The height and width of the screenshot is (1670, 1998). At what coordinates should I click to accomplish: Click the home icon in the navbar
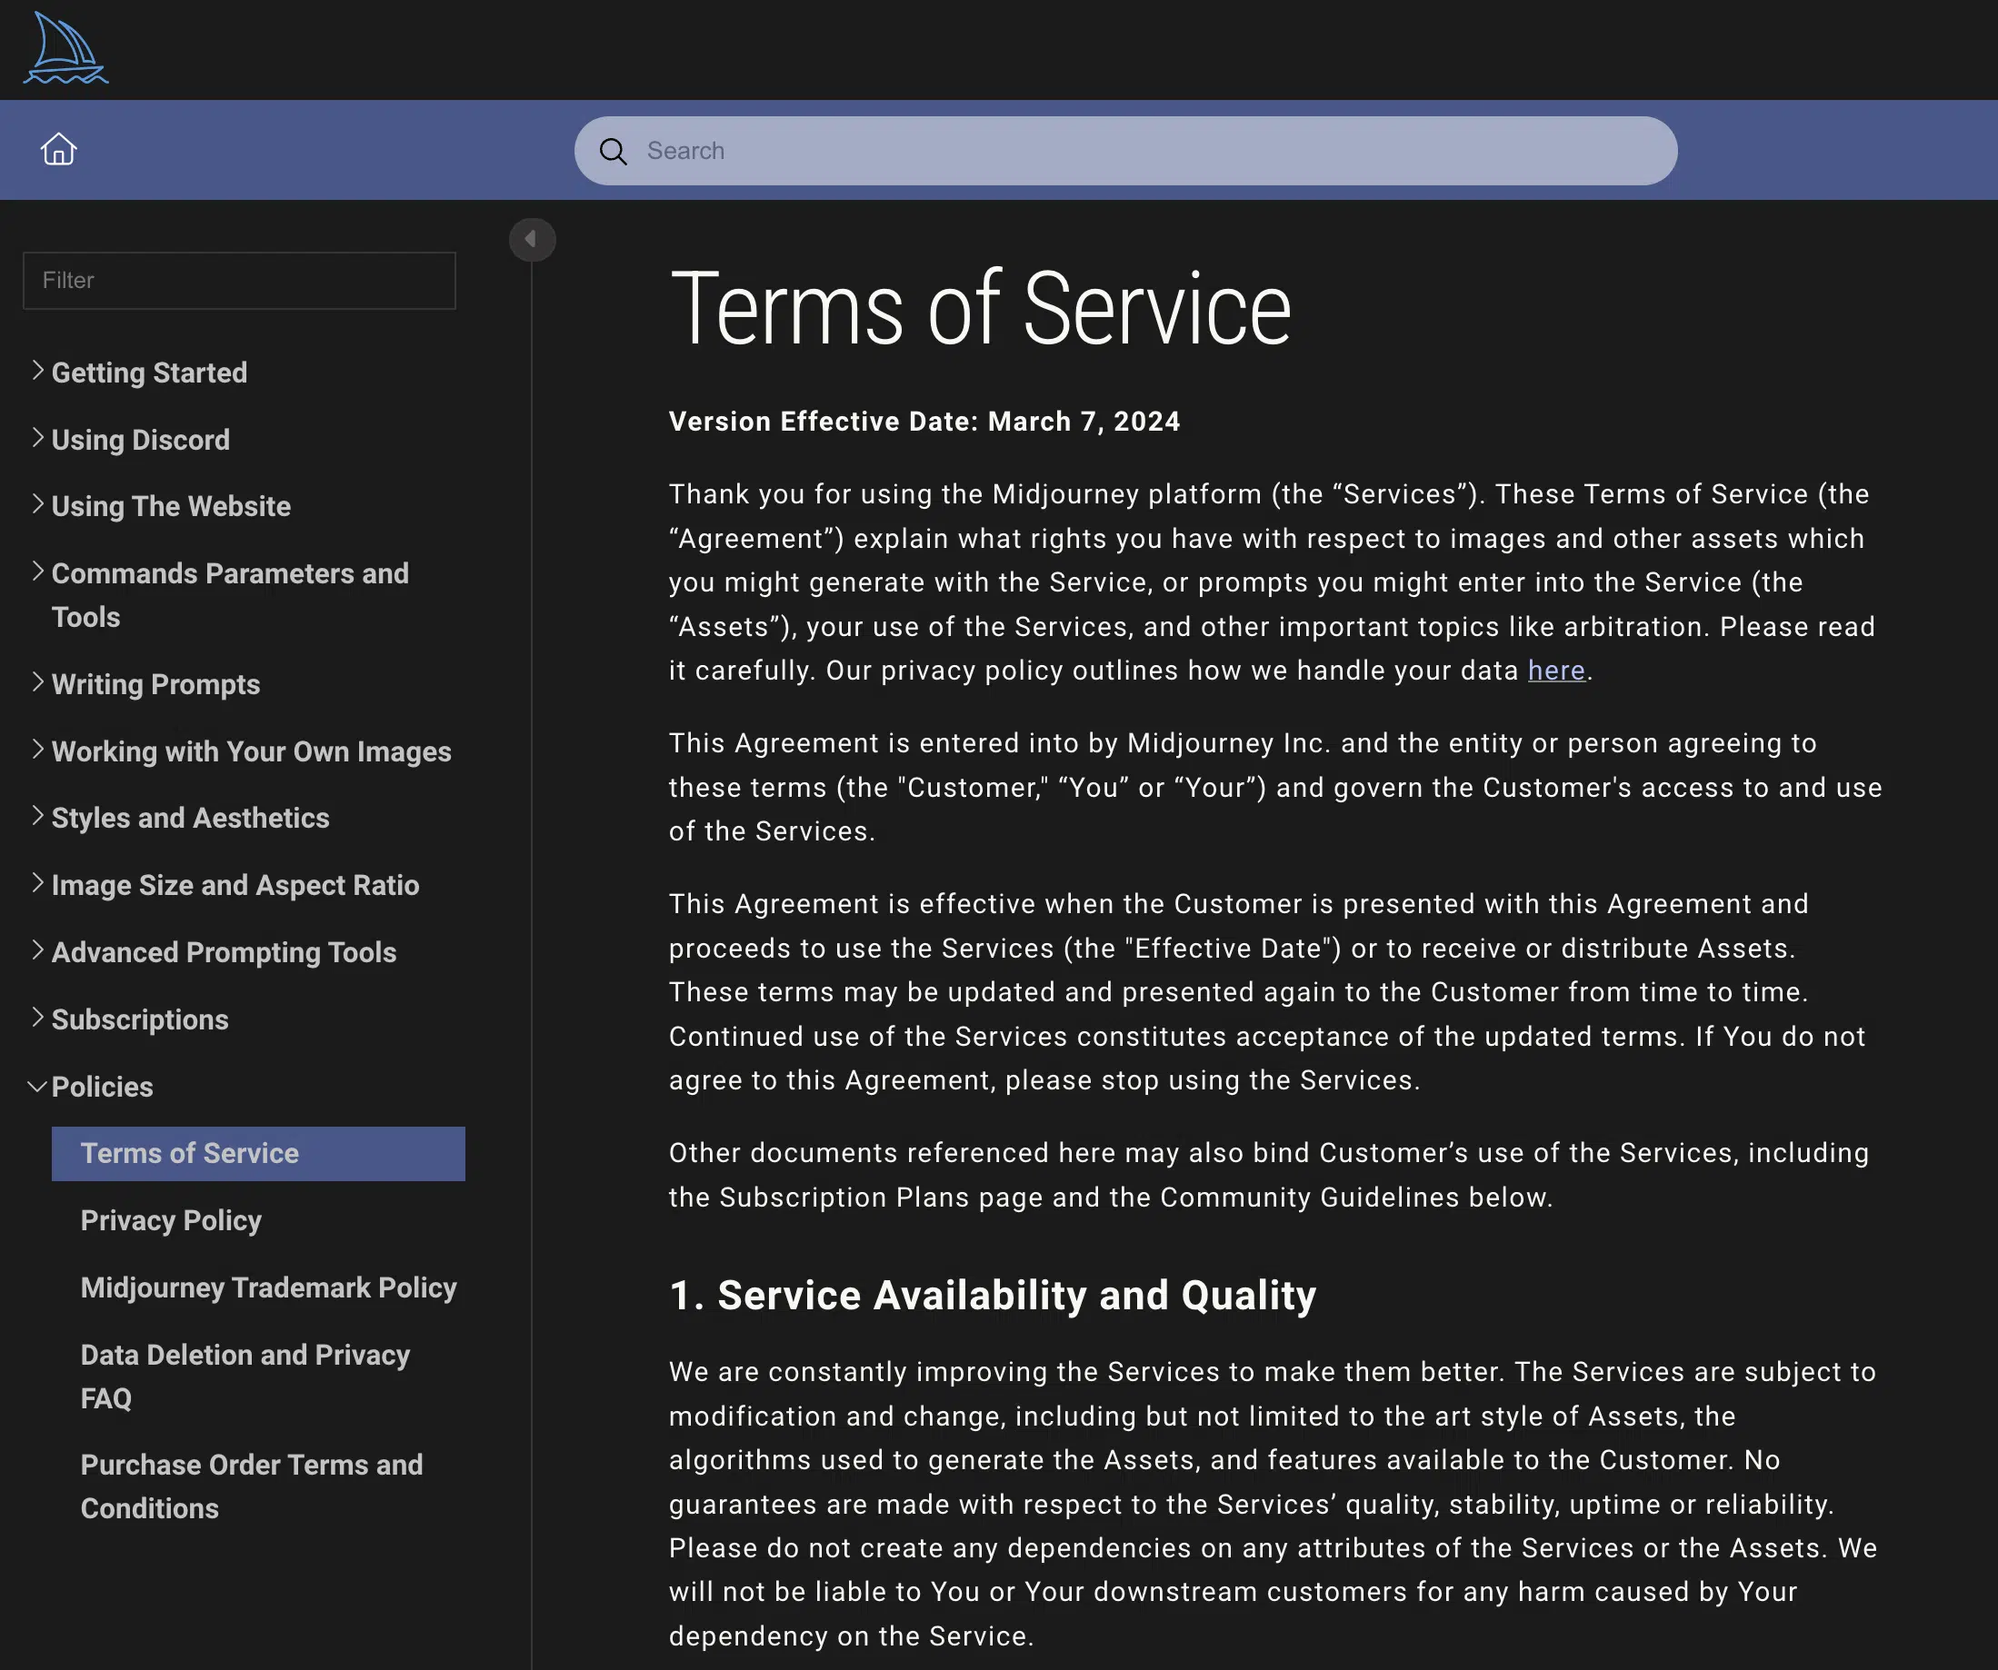coord(58,149)
